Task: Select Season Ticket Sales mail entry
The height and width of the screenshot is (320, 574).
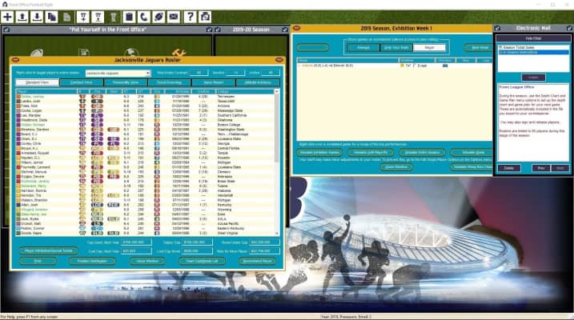Action: 532,47
